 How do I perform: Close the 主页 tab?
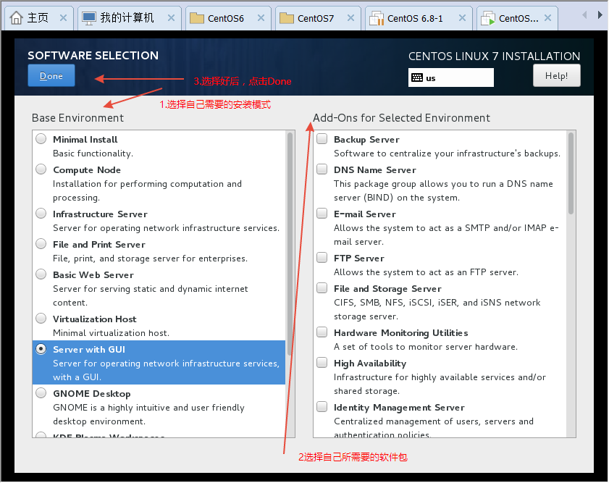point(63,18)
